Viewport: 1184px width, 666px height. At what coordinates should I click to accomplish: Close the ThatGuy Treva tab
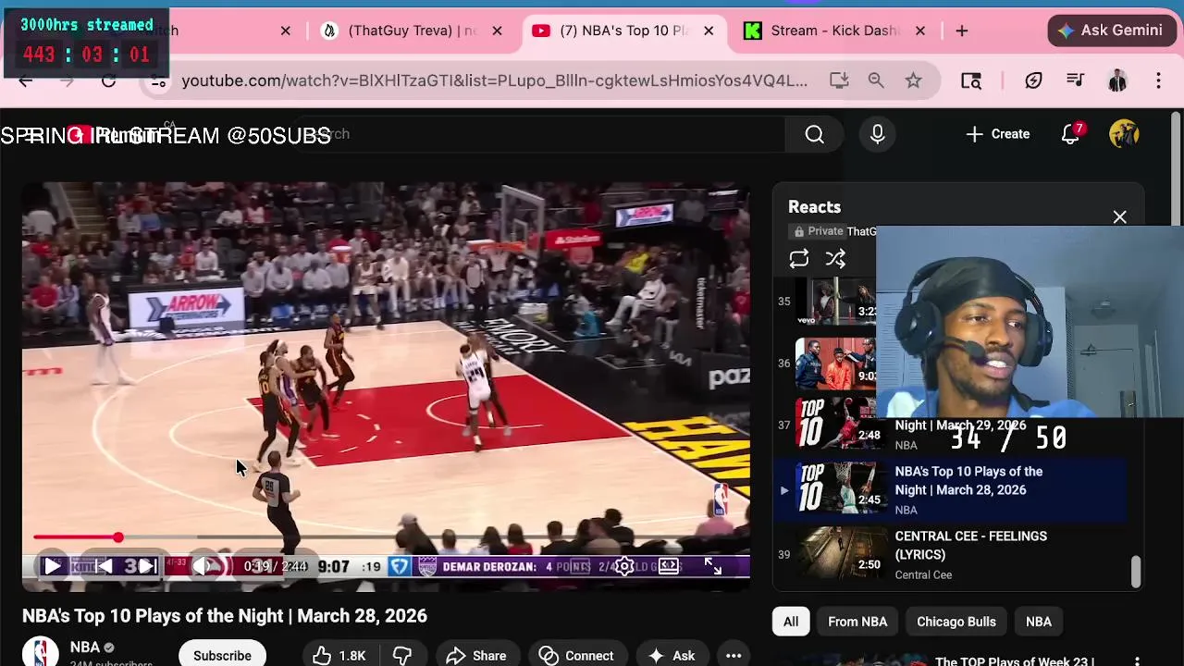[x=497, y=31]
